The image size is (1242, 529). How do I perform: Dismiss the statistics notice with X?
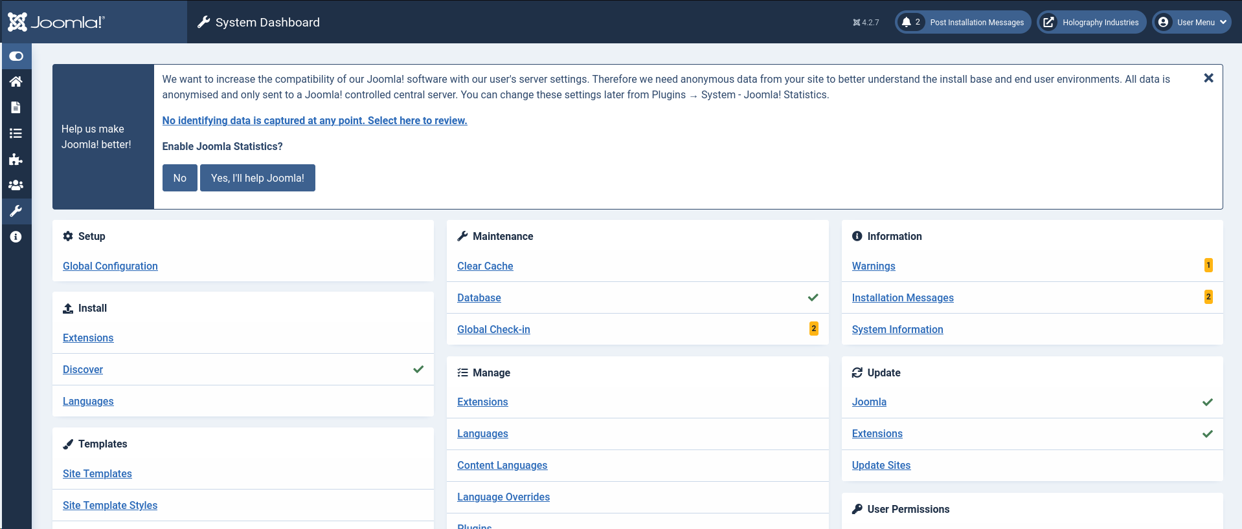[x=1208, y=78]
